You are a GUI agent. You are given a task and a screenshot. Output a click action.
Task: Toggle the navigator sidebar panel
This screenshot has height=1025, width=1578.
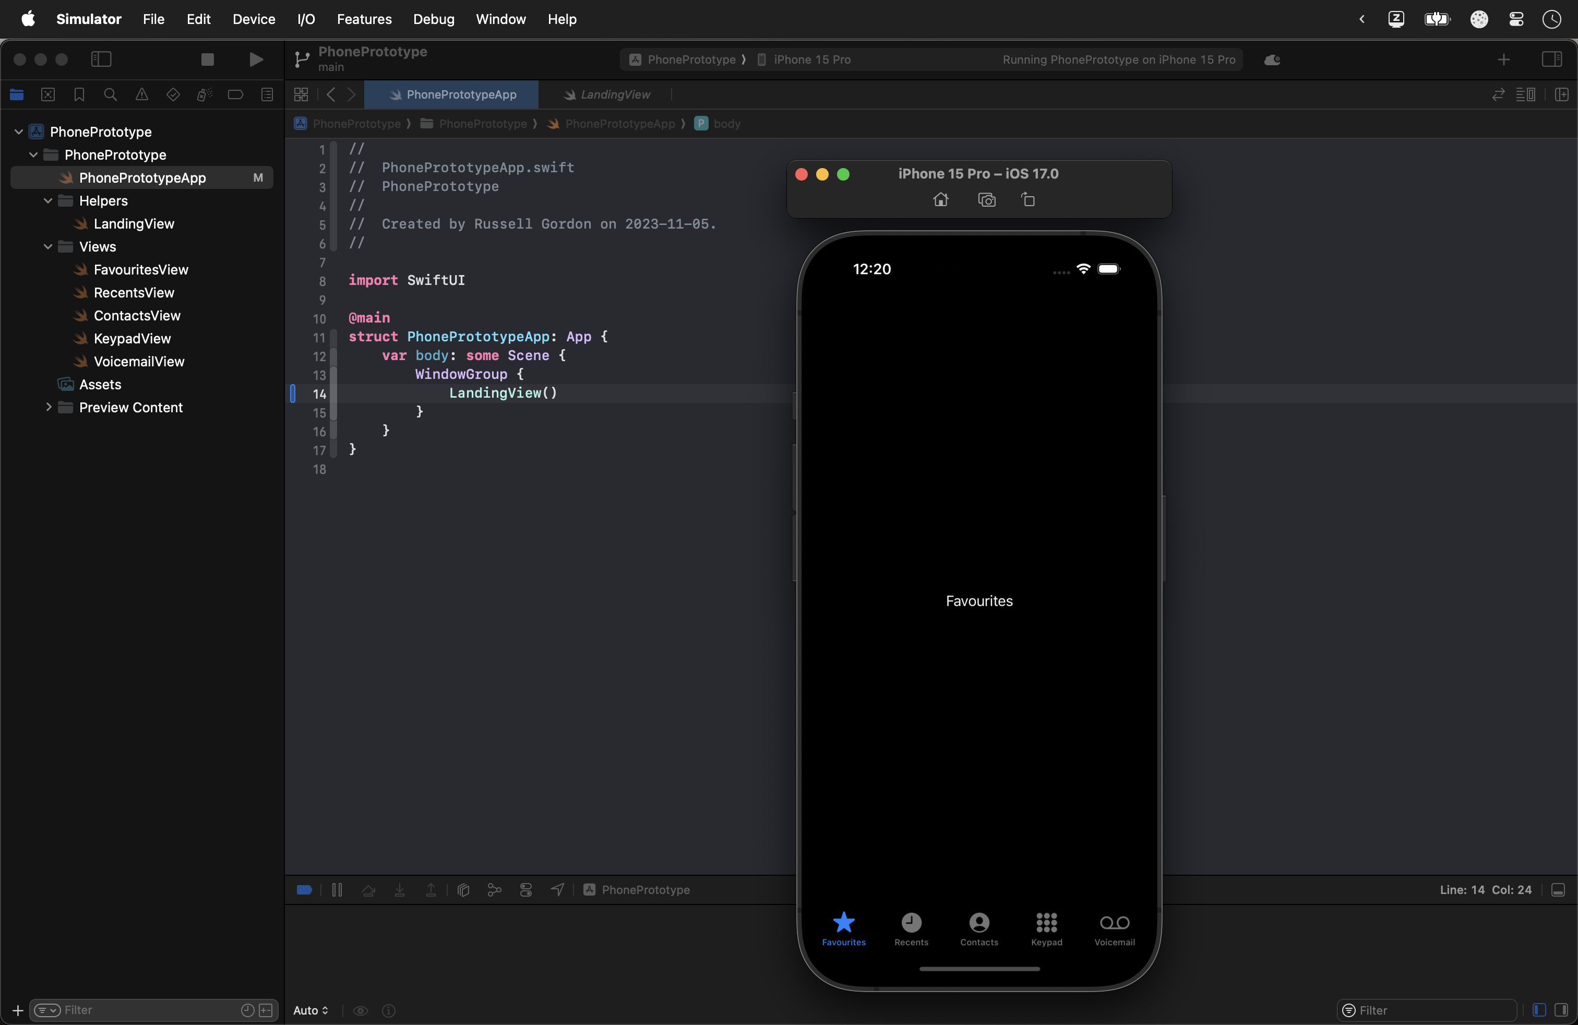(x=101, y=59)
